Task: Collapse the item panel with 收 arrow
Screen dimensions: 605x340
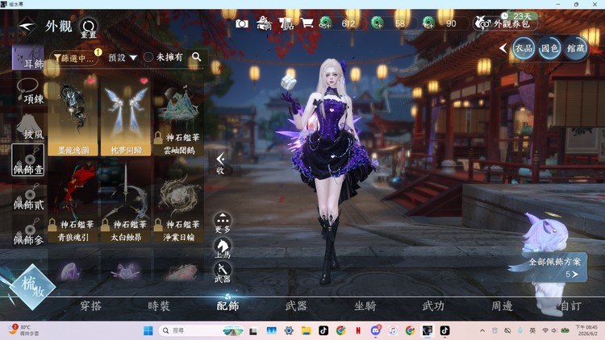Action: (220, 163)
